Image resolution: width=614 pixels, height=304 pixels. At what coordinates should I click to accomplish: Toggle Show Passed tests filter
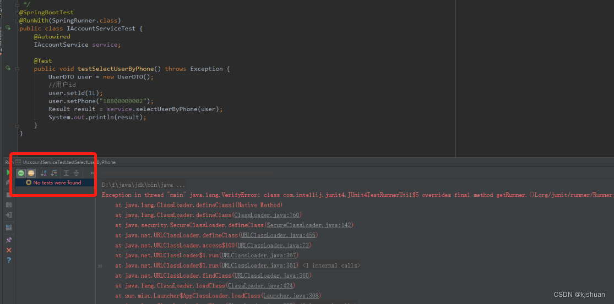click(x=21, y=173)
